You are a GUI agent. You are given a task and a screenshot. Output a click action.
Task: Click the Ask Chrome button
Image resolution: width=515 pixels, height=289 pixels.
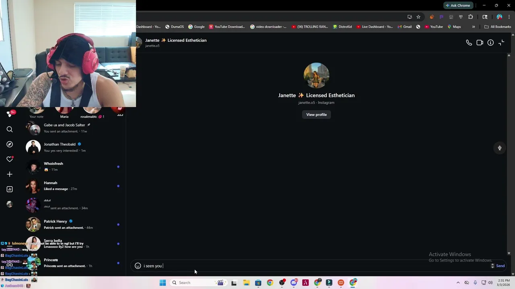pyautogui.click(x=458, y=5)
